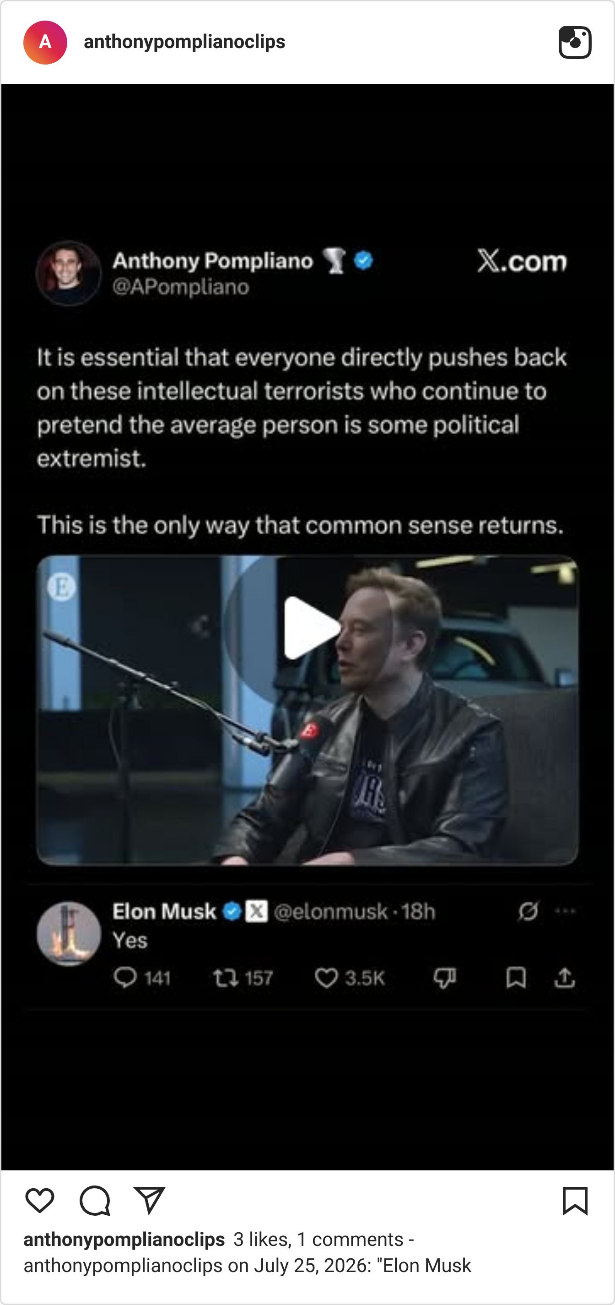Click the @elonmusk handle
Viewport: 615px width, 1305px height.
[331, 912]
